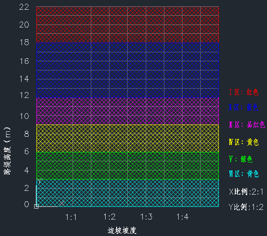Click the cyan legend text Ⅵ区:青色
This screenshot has height=236, width=267.
pos(243,174)
